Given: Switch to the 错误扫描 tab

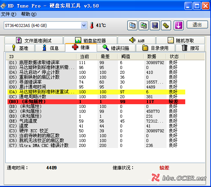Looking at the screenshot, I should coord(116,48).
